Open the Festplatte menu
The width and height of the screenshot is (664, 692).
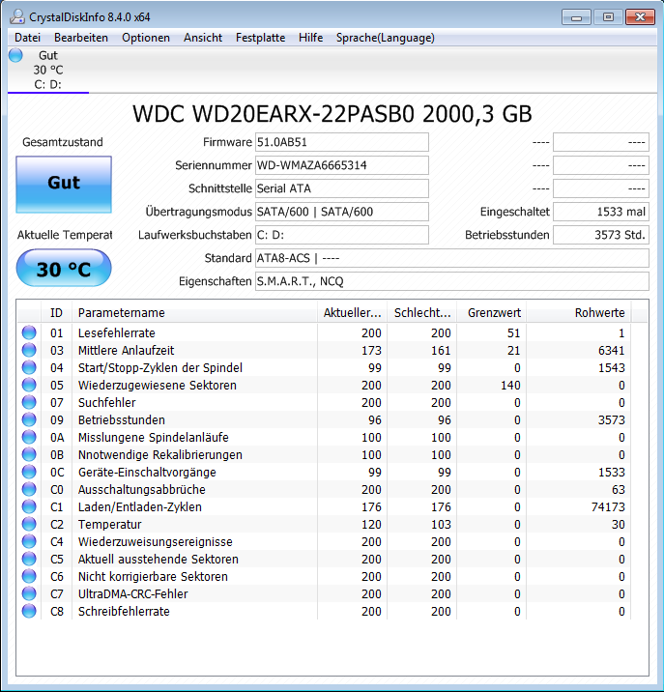coord(260,38)
